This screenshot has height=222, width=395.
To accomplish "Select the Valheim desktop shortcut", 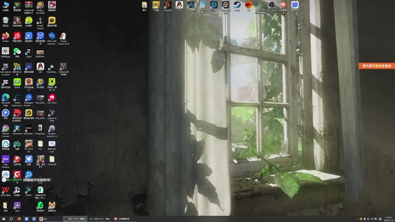I will [x=64, y=69].
